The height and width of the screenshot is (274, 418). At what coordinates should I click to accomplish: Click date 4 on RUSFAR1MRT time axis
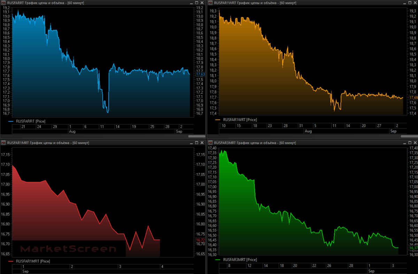click(x=162, y=267)
